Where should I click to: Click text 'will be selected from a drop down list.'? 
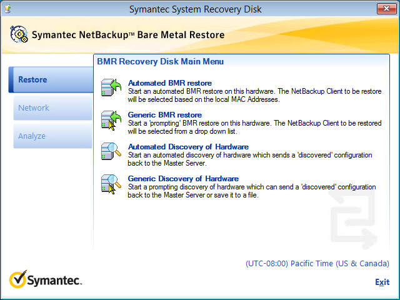[x=182, y=131]
